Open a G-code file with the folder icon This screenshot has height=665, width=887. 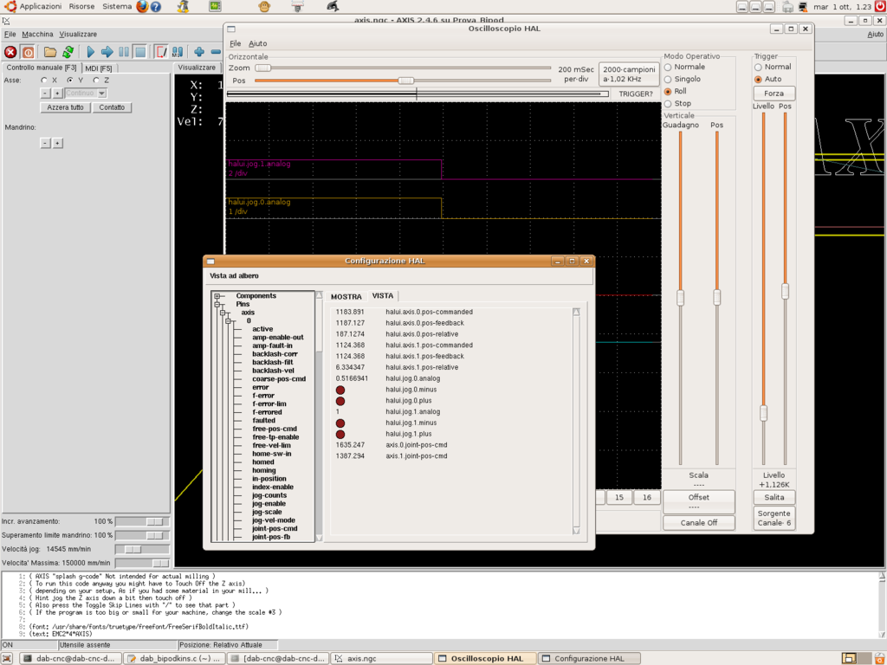50,52
